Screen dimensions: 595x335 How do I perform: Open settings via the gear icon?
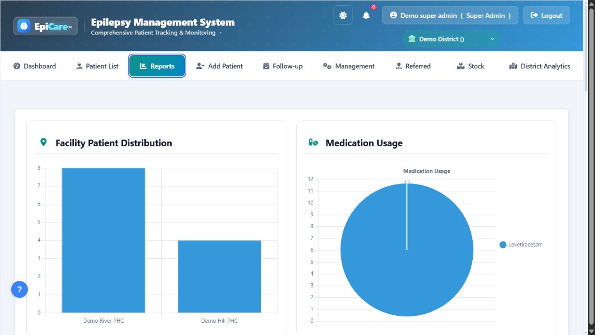pos(343,16)
